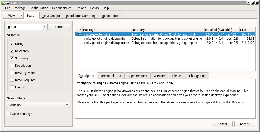Switch to the Repositories tab

point(110,16)
